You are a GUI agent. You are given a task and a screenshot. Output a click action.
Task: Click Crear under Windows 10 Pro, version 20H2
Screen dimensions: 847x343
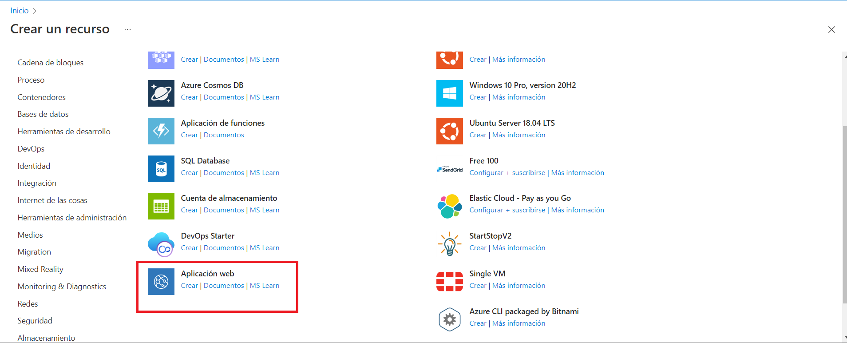[x=478, y=97]
